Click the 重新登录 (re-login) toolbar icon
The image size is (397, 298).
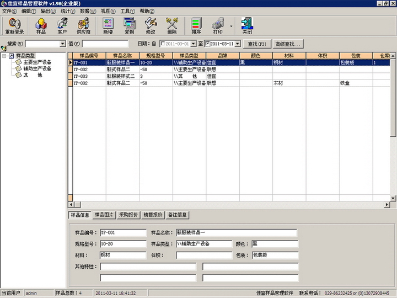pos(15,25)
